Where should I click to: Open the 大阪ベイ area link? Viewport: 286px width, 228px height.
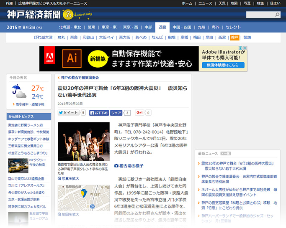point(106,38)
